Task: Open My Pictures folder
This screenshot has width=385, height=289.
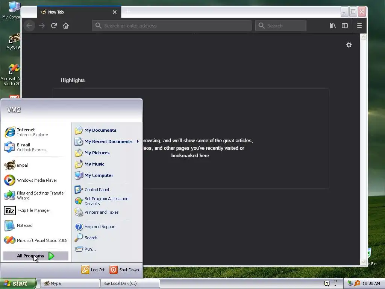Action: [x=107, y=153]
